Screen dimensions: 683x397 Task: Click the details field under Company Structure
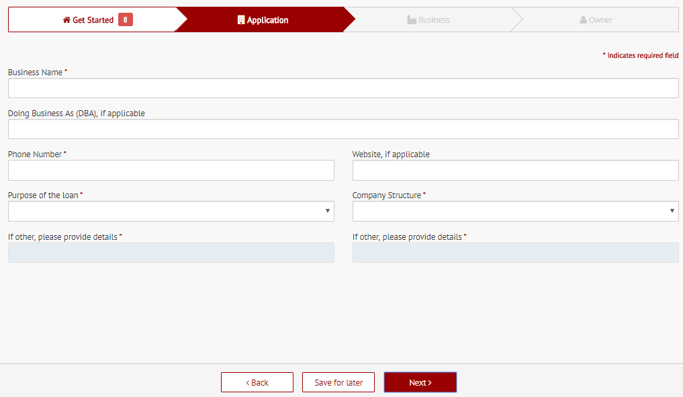coord(515,253)
